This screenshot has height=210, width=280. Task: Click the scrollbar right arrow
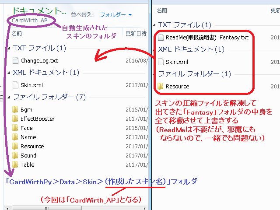(145, 208)
